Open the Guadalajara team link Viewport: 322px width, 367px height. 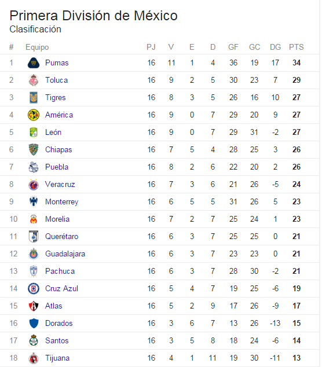65,254
